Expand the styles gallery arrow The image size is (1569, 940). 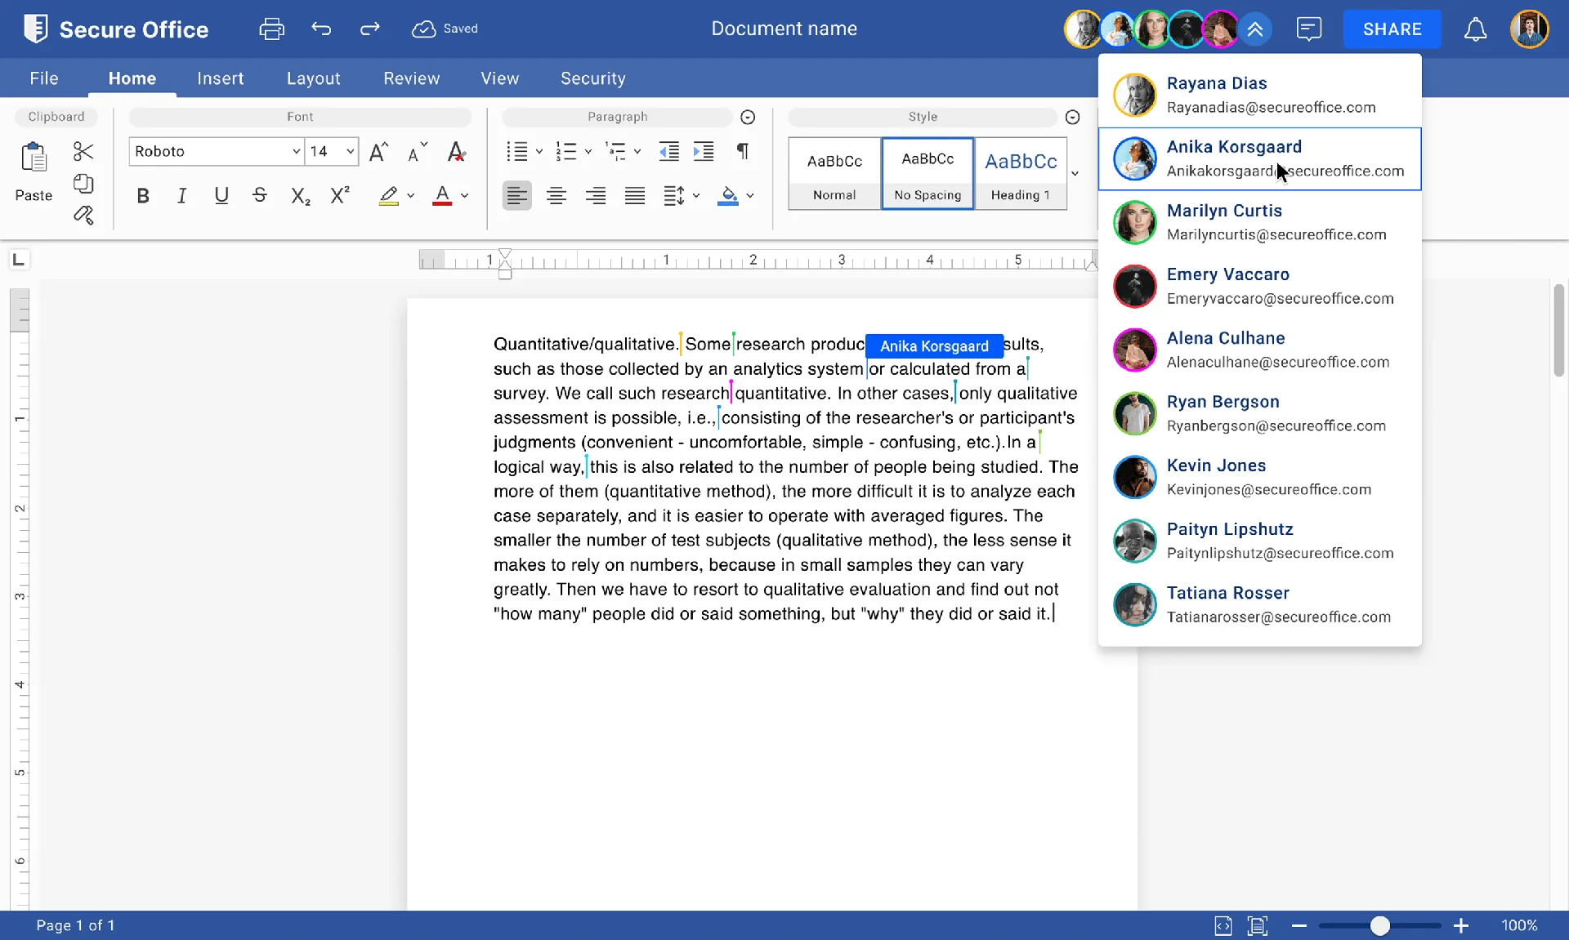pos(1075,174)
